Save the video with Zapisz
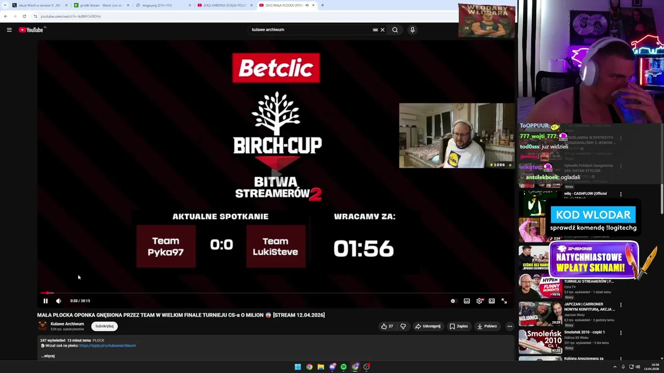The height and width of the screenshot is (373, 664). [459, 326]
